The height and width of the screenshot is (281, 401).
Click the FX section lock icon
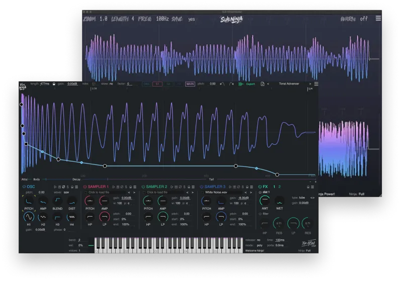tap(308, 187)
